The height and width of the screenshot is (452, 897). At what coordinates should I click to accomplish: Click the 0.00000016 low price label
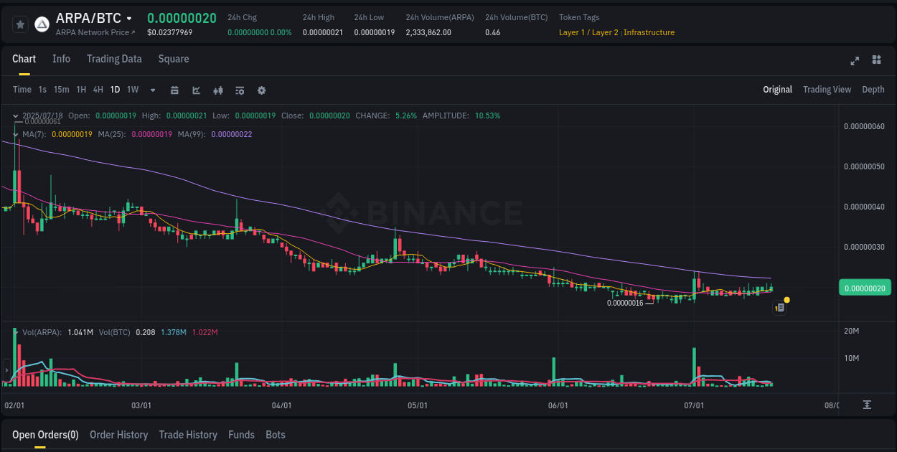pos(625,303)
